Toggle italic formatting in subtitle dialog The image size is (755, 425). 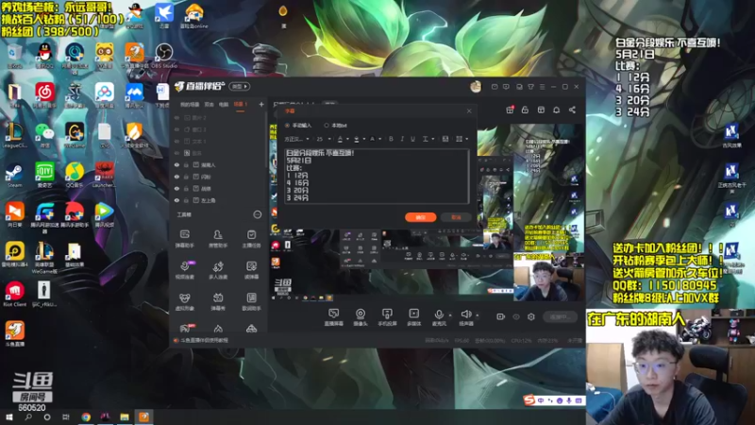(402, 139)
